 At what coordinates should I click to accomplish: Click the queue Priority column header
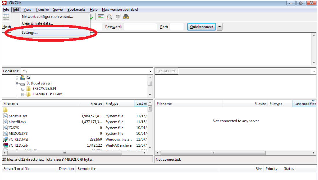(x=273, y=169)
